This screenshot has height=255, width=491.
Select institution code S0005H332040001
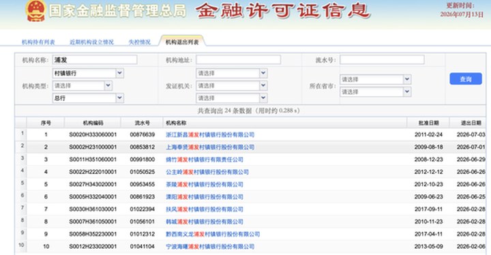[x=93, y=197]
